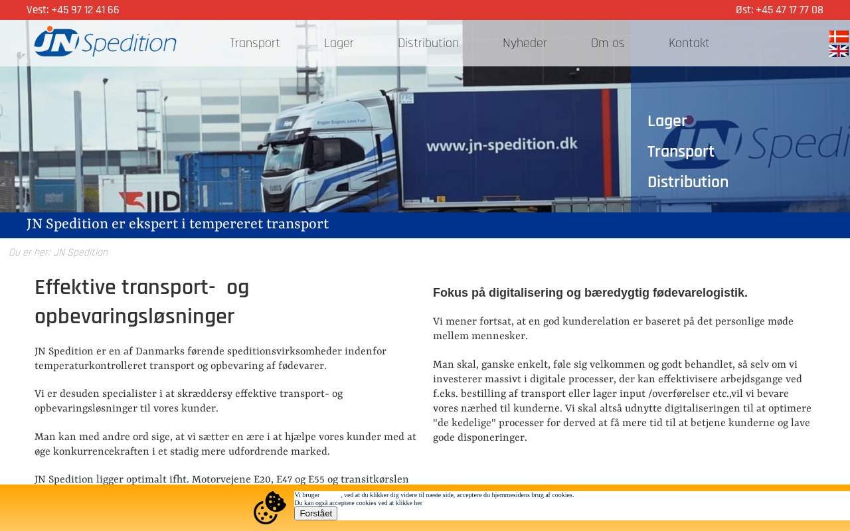Click the Vest phone number +45 97 12 41 66
The width and height of the screenshot is (850, 531).
(x=85, y=10)
